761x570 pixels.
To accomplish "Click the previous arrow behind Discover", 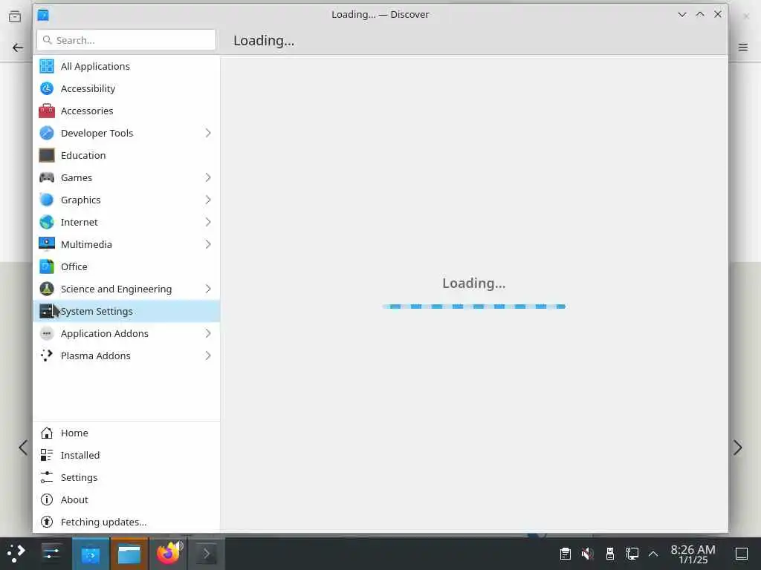I will [23, 448].
